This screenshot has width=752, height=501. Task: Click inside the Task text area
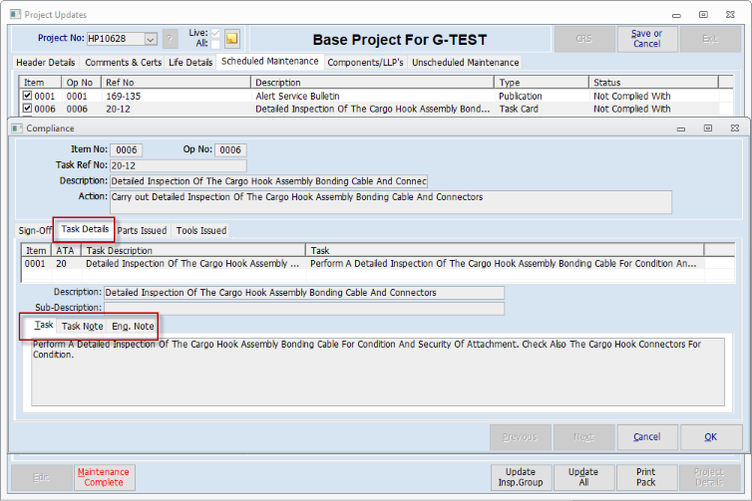click(378, 373)
